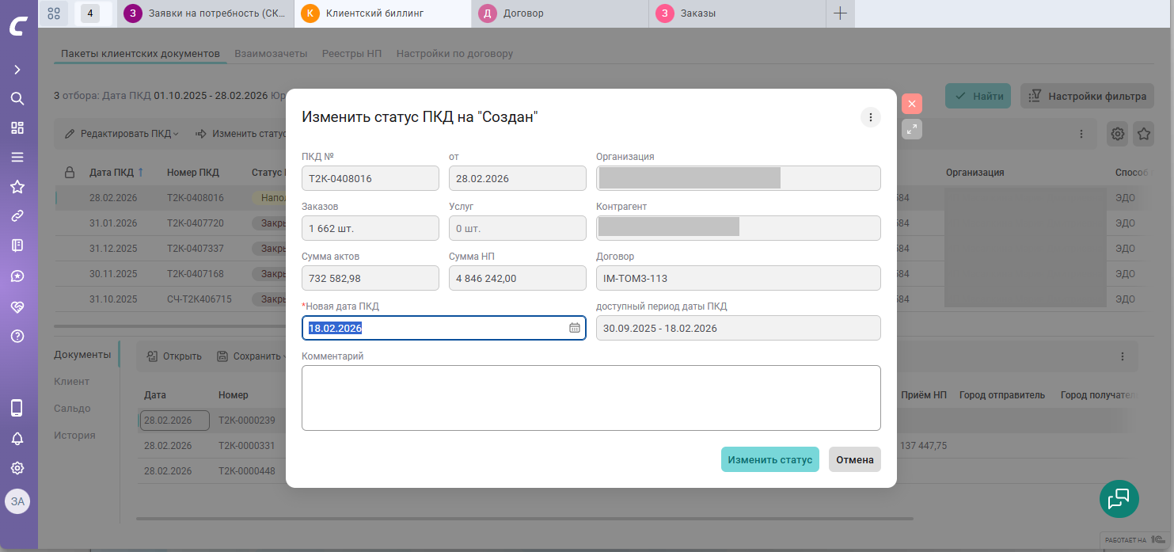
Task: Open the three-dot menu in documents toolbar
Action: 1122,356
